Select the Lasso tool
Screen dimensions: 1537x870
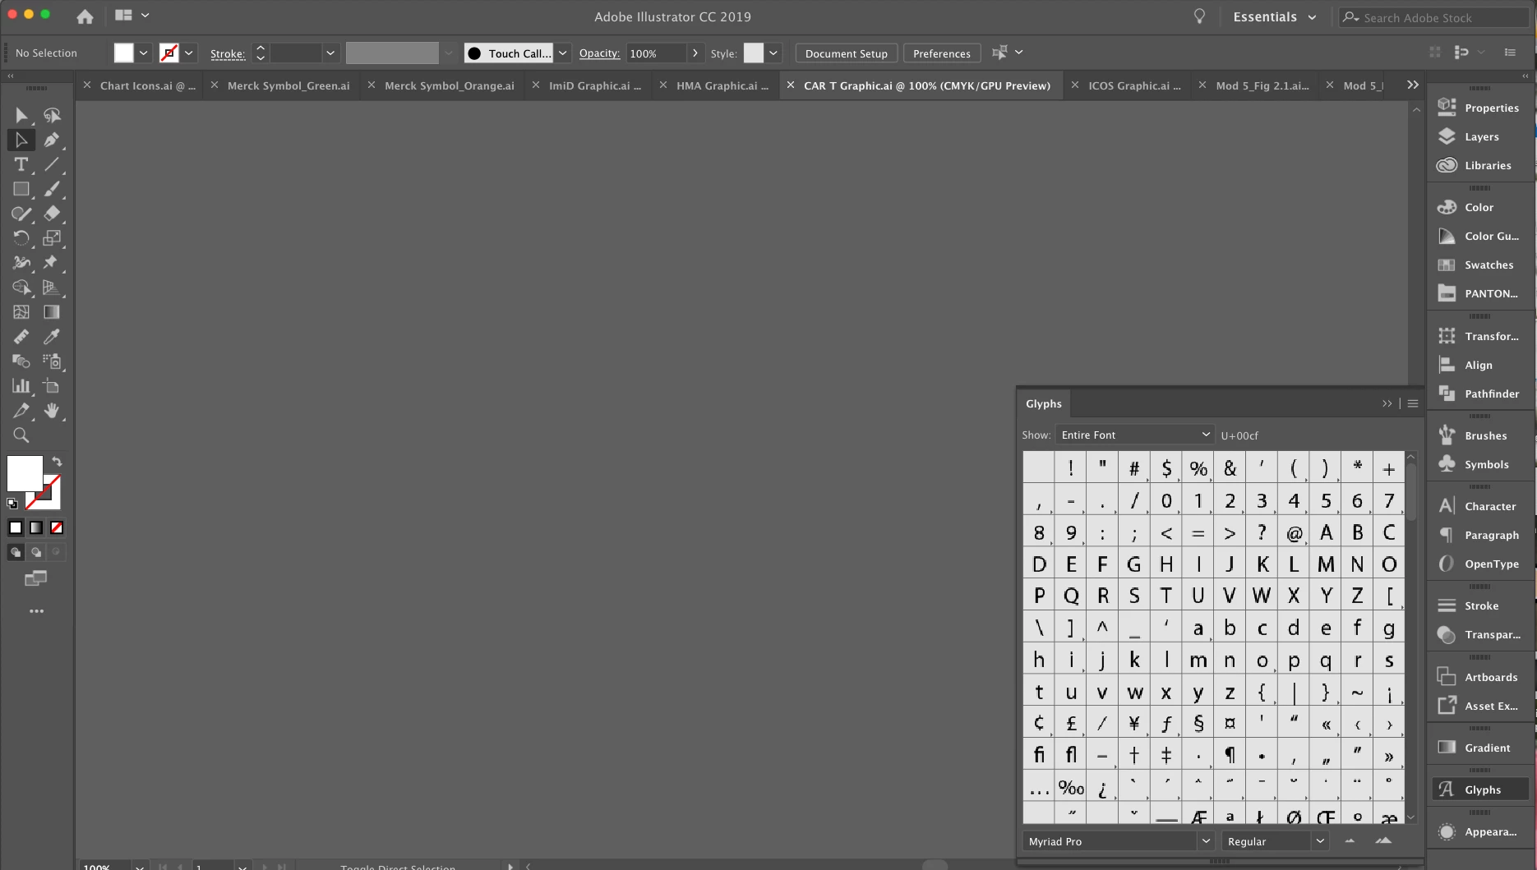(x=52, y=115)
